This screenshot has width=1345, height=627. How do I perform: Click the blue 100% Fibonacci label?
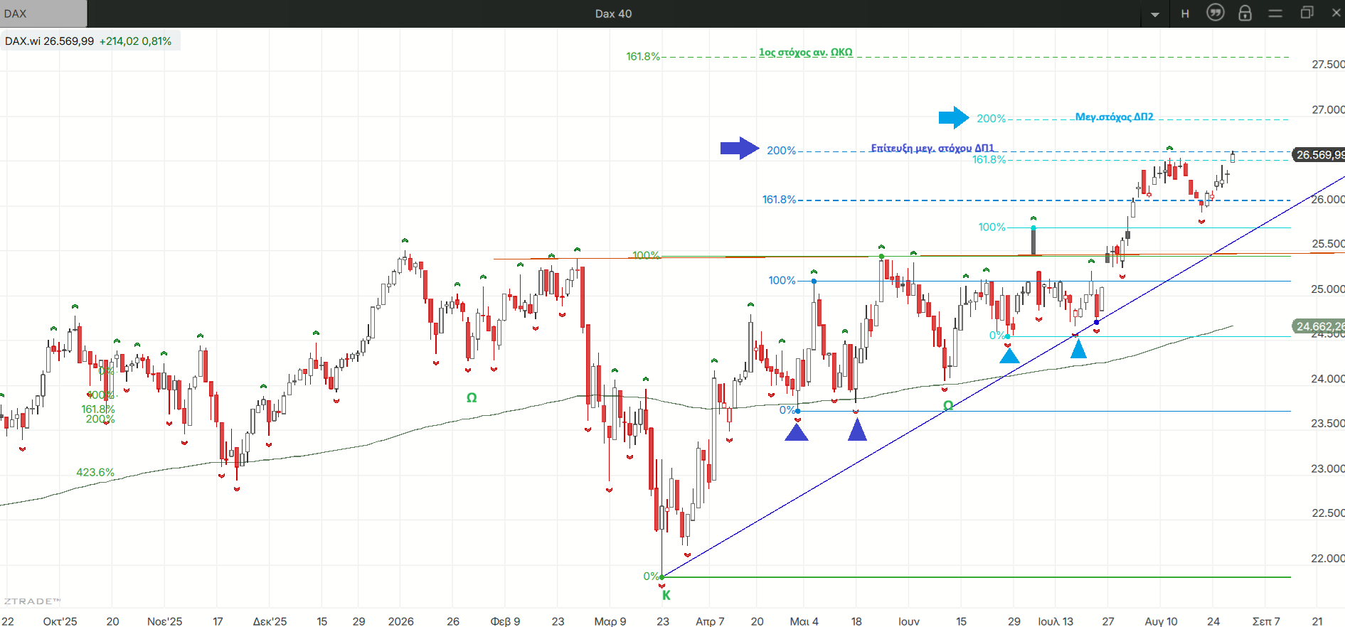click(x=782, y=281)
